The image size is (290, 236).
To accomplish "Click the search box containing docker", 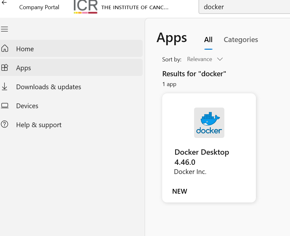I will 244,7.
